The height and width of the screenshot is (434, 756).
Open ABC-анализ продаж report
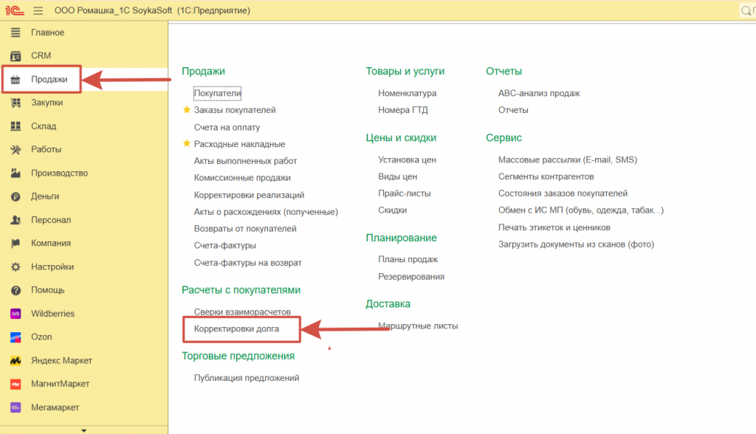click(539, 93)
